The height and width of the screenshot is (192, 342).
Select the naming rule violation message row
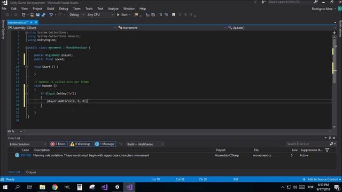[x=172, y=155]
